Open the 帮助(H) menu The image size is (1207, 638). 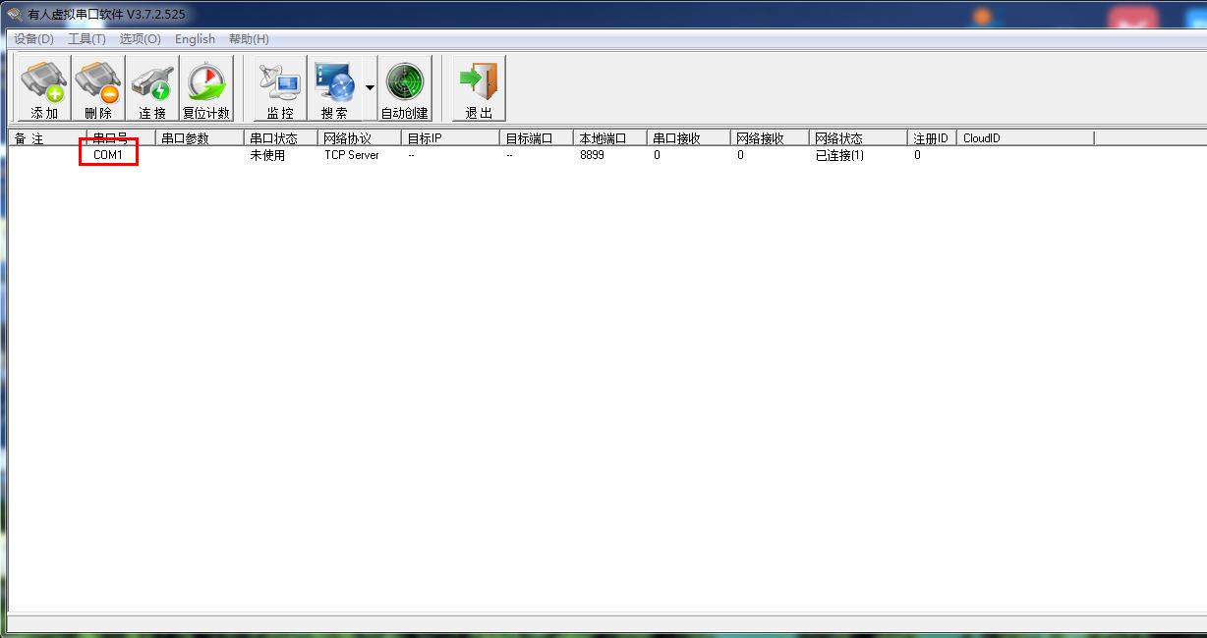(x=249, y=39)
